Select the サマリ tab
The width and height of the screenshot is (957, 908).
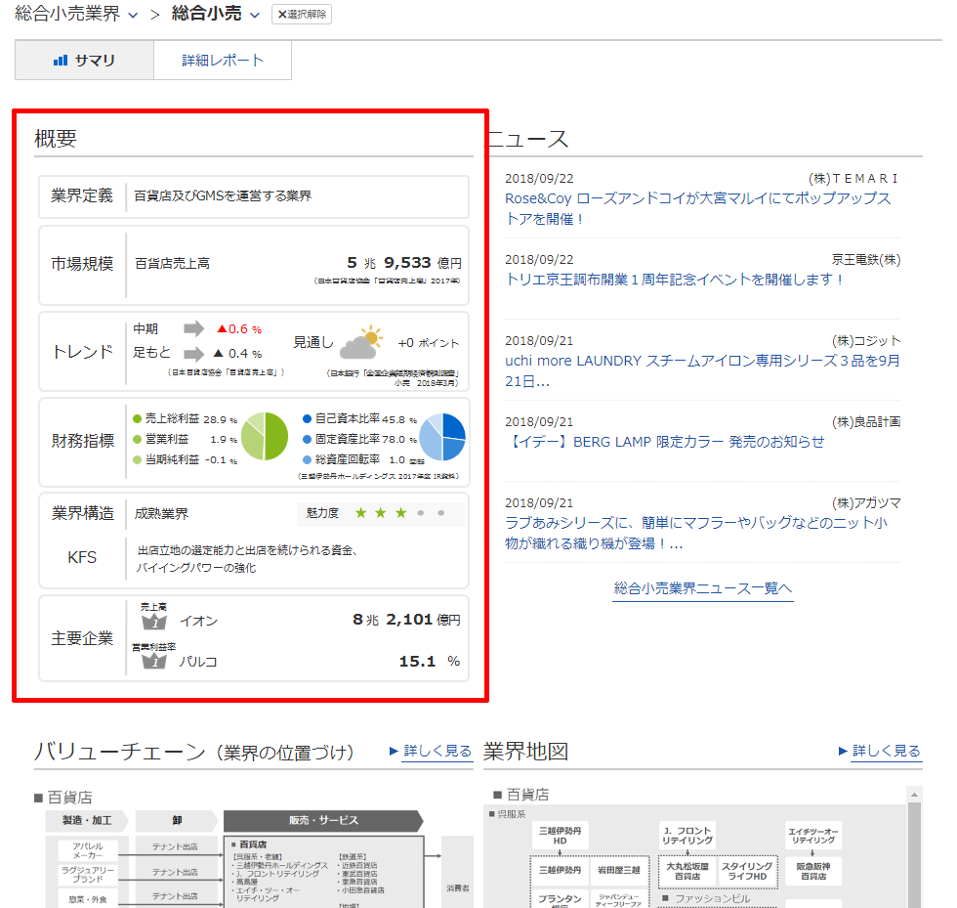point(85,61)
